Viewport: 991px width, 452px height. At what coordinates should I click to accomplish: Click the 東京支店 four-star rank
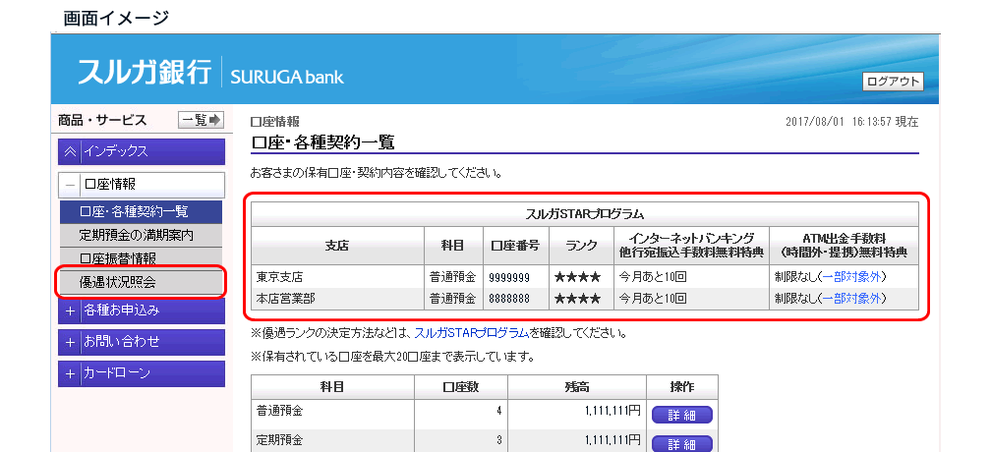click(577, 276)
